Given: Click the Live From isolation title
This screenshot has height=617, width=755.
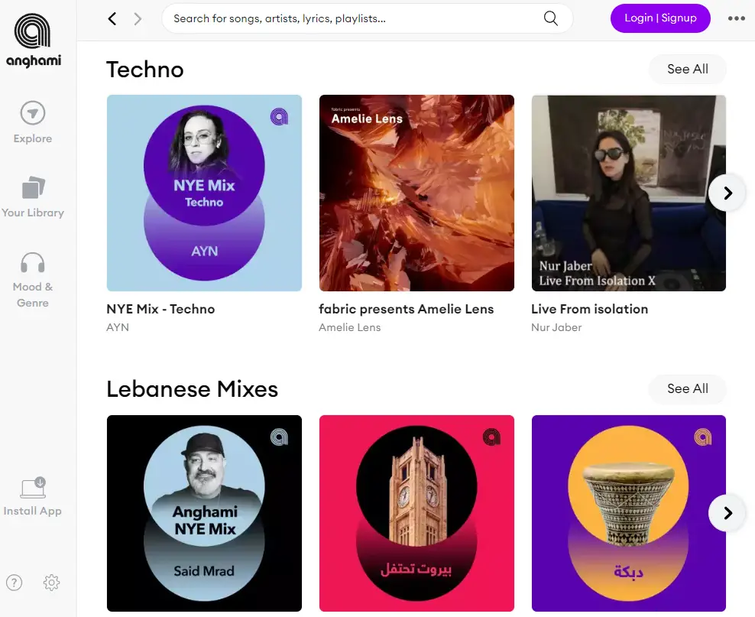Looking at the screenshot, I should pyautogui.click(x=589, y=309).
